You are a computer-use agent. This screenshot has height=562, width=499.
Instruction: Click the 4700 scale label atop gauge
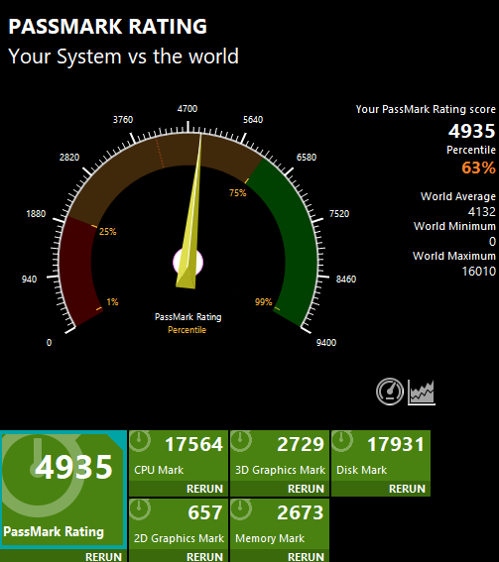pyautogui.click(x=187, y=109)
